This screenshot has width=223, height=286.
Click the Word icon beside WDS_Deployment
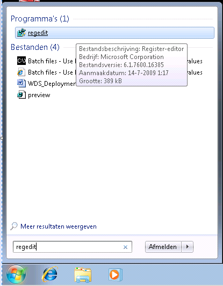21,83
